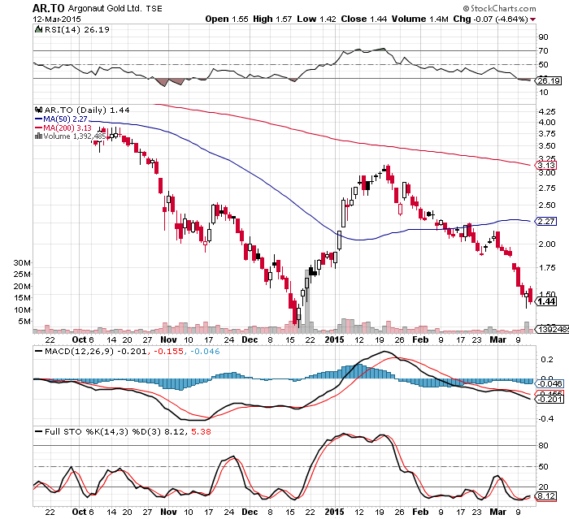Click the Open 1.55 header value
The width and height of the screenshot is (569, 519).
pyautogui.click(x=227, y=19)
